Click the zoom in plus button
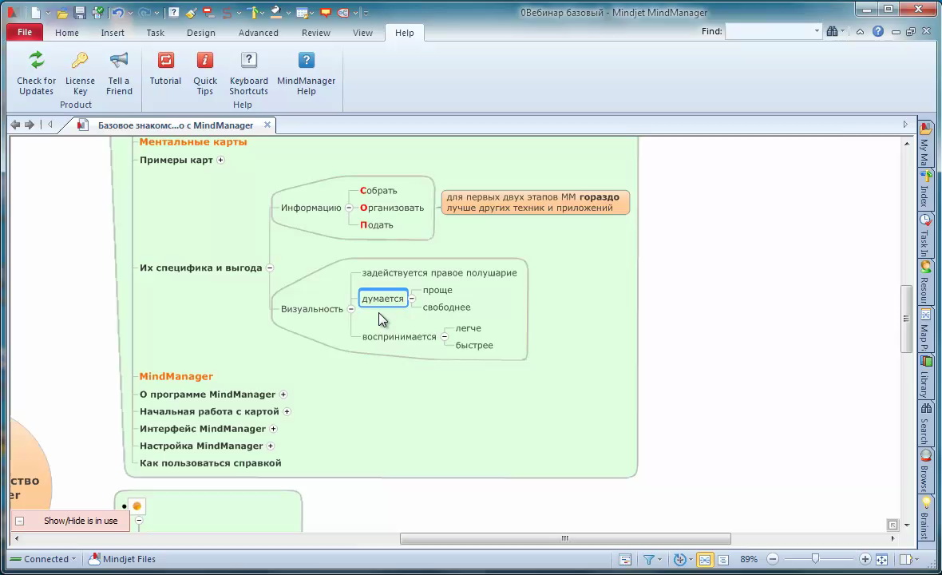 [865, 559]
